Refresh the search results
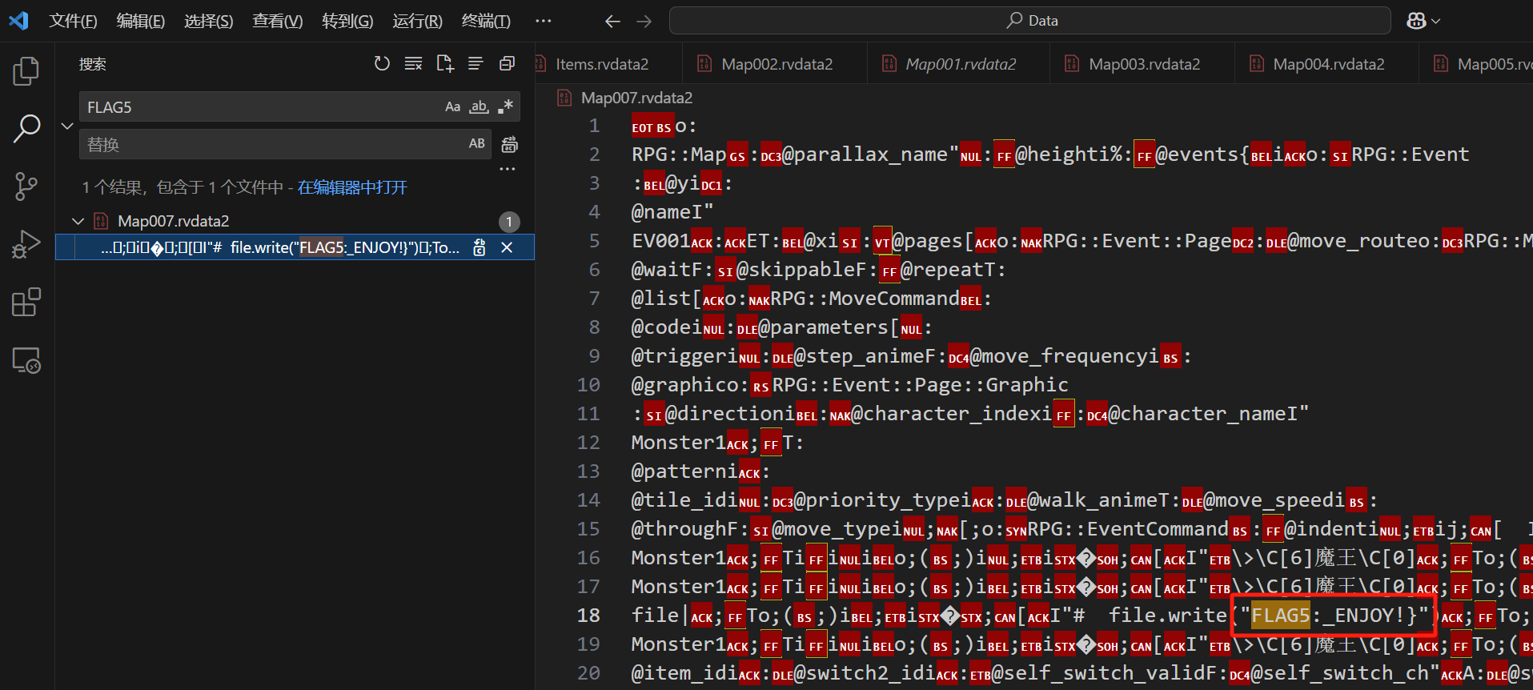This screenshot has width=1533, height=690. 382,63
